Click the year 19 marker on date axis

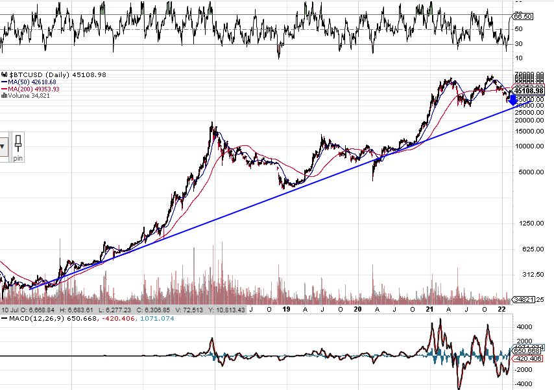(287, 309)
